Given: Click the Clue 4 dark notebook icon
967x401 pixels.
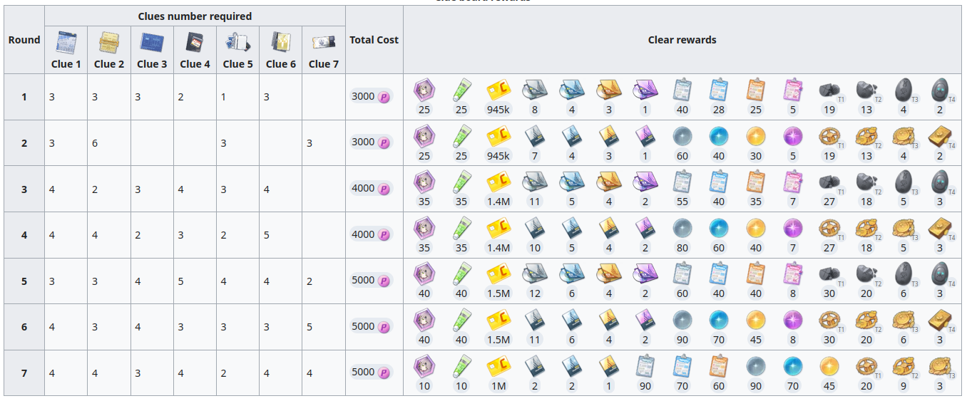Looking at the screenshot, I should [x=195, y=43].
